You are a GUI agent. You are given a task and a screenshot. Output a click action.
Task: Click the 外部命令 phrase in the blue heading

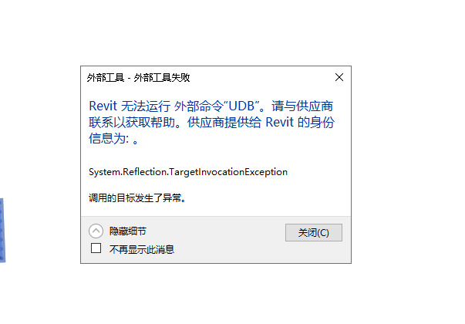pos(198,106)
